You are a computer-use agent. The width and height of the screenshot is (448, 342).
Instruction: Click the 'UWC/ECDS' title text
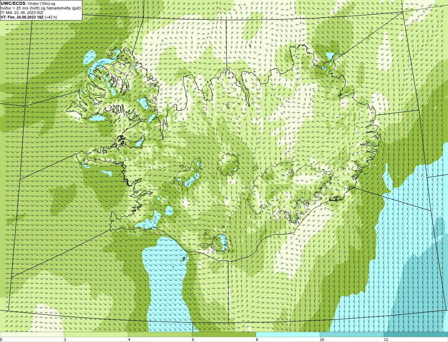pyautogui.click(x=13, y=3)
